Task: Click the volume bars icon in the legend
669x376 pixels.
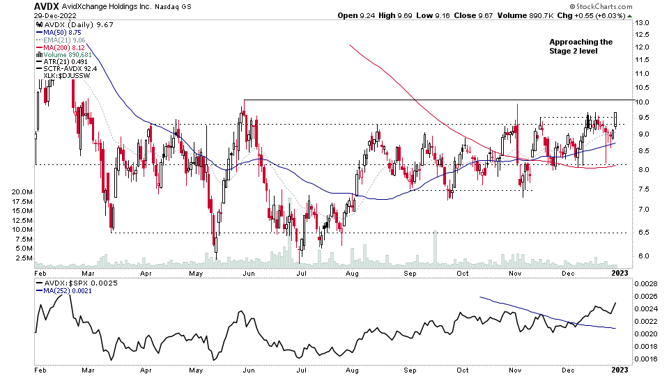Action: 39,54
